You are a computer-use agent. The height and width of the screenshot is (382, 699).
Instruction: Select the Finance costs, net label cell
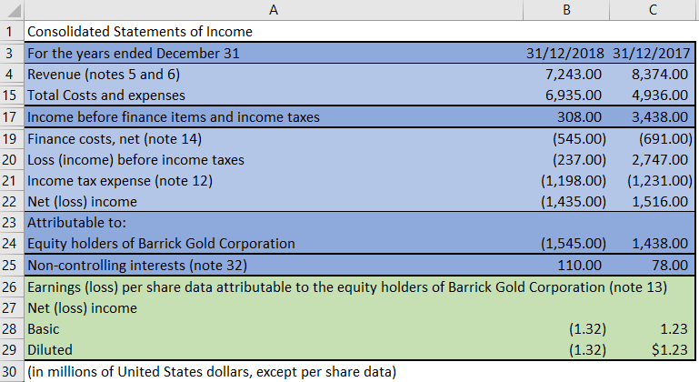pos(114,138)
